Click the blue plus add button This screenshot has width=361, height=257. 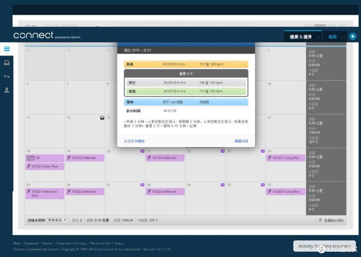(353, 36)
